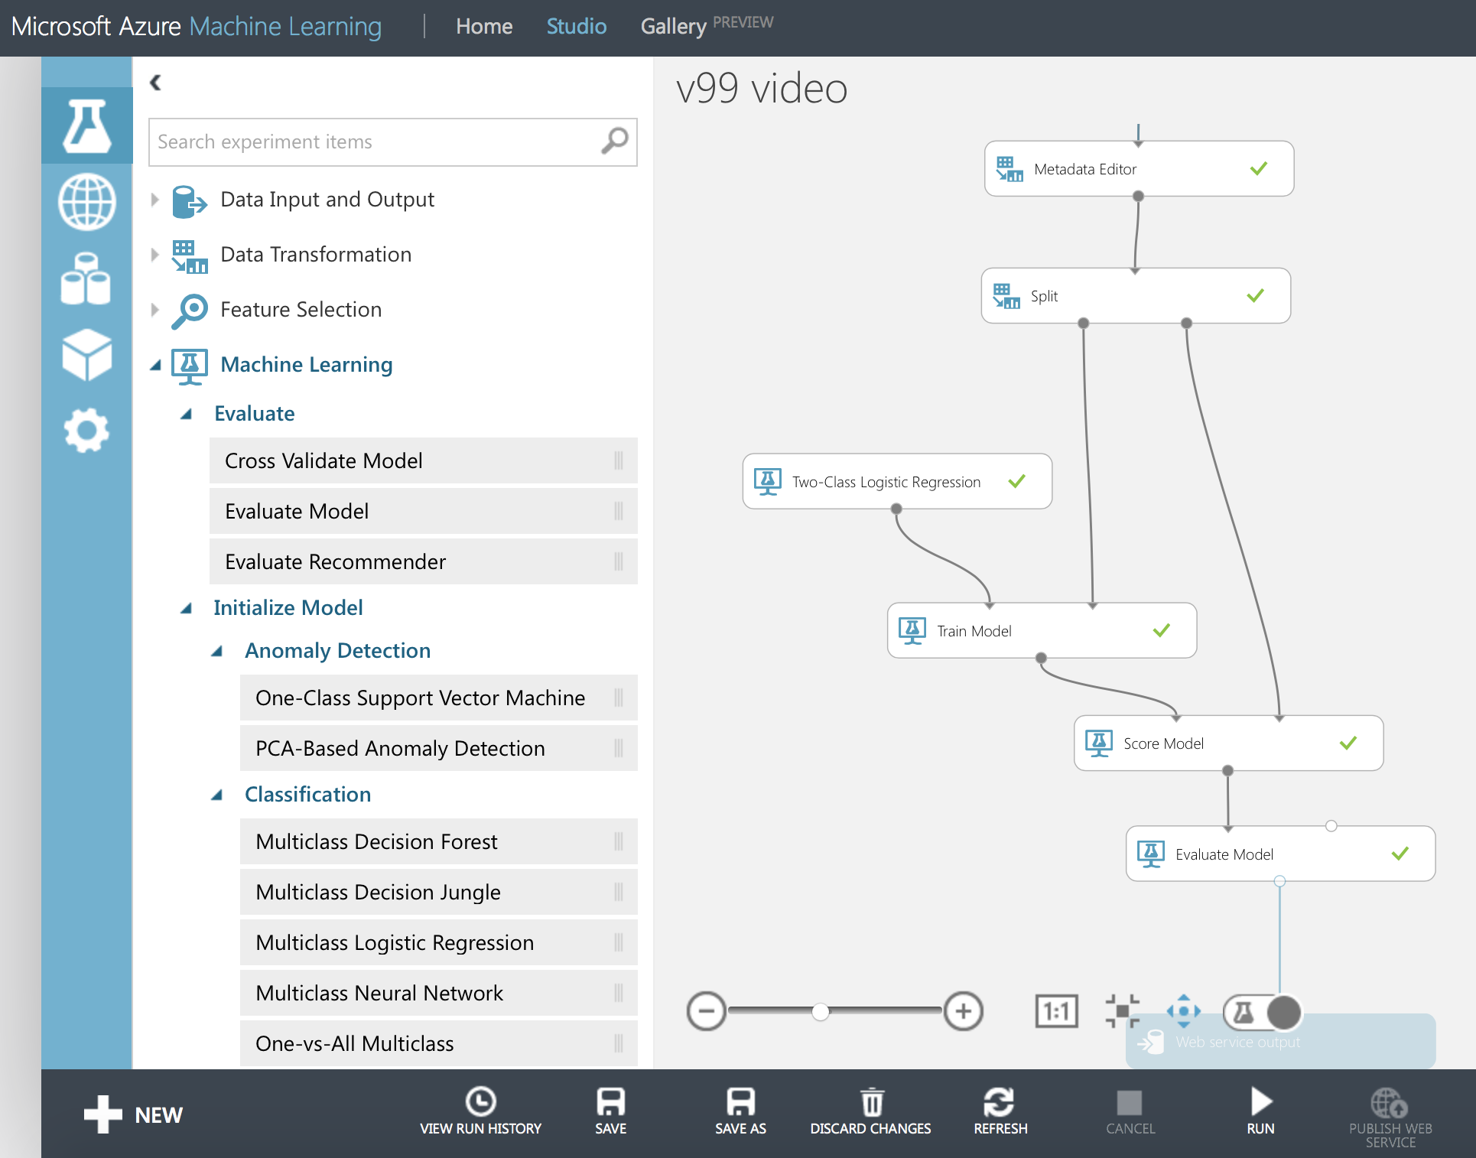Open Web Services globe sidebar icon

tap(86, 202)
